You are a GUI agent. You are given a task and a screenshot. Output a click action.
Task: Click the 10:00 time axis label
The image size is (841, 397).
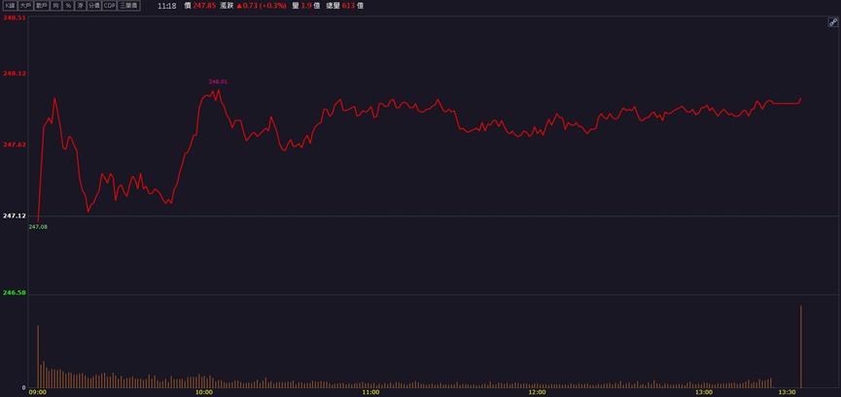pos(204,392)
